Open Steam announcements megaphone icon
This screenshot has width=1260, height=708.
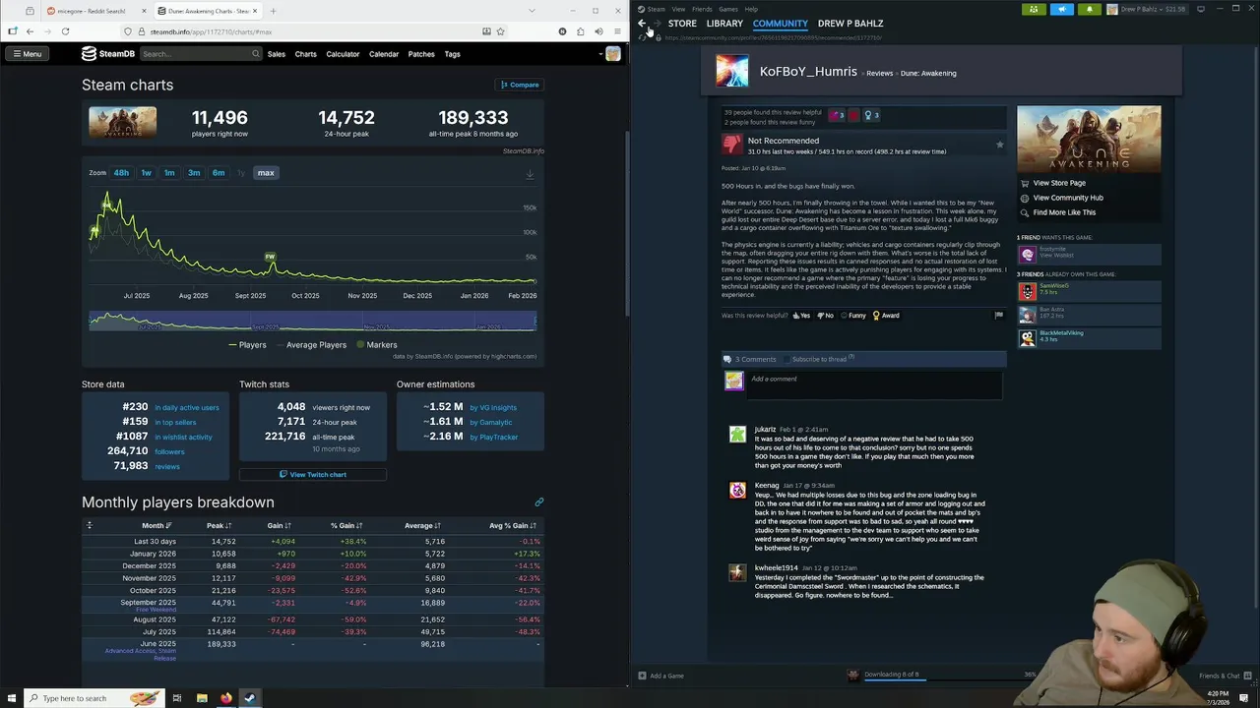tap(1062, 9)
